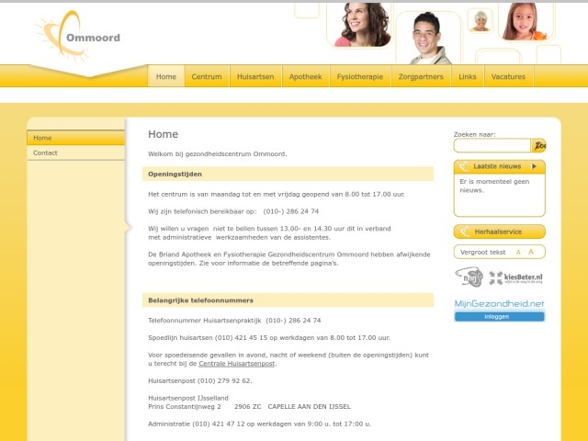The width and height of the screenshot is (588, 441).
Task: Select the Fysiotherapie menu item
Action: pyautogui.click(x=360, y=77)
